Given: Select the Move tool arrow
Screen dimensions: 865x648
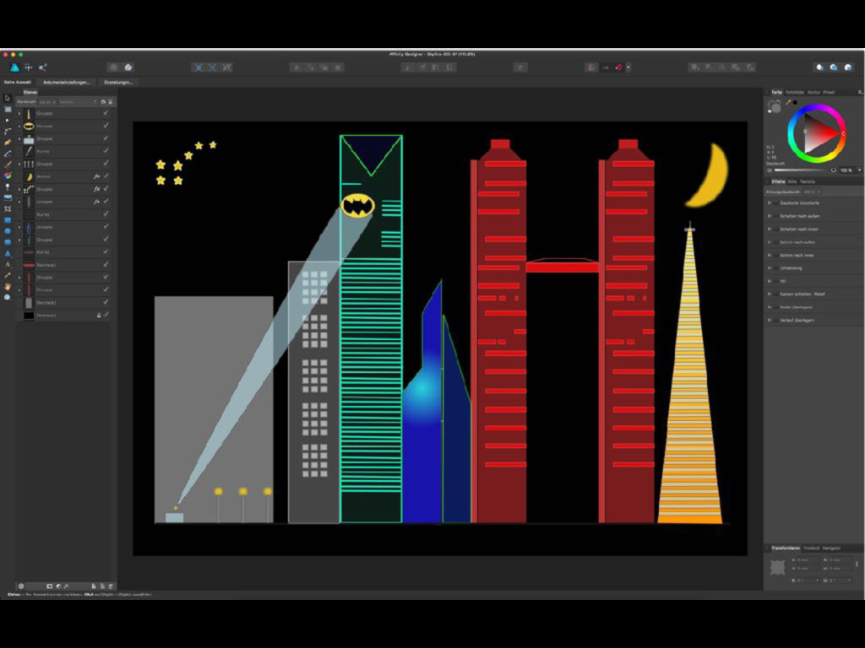Looking at the screenshot, I should point(7,98).
